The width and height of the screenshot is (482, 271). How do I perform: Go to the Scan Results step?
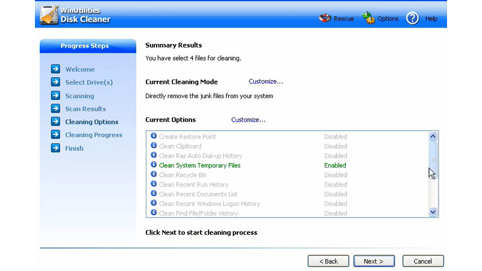click(x=86, y=109)
